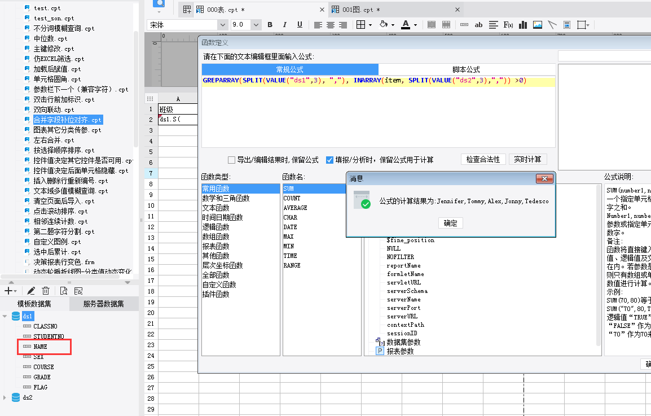Expand the ds2 dataset tree node
The image size is (651, 416).
(x=5, y=398)
